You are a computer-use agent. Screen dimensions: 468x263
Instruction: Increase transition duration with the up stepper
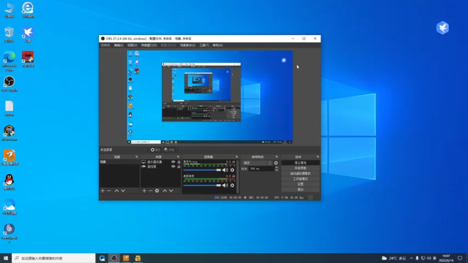[276, 168]
